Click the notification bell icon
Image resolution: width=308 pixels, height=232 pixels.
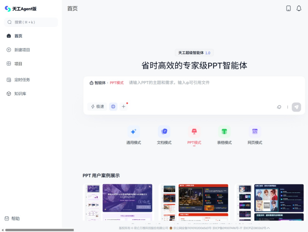click(x=300, y=8)
